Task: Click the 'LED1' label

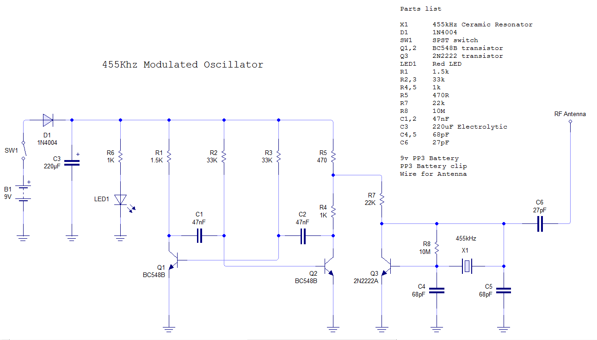Action: pyautogui.click(x=101, y=199)
